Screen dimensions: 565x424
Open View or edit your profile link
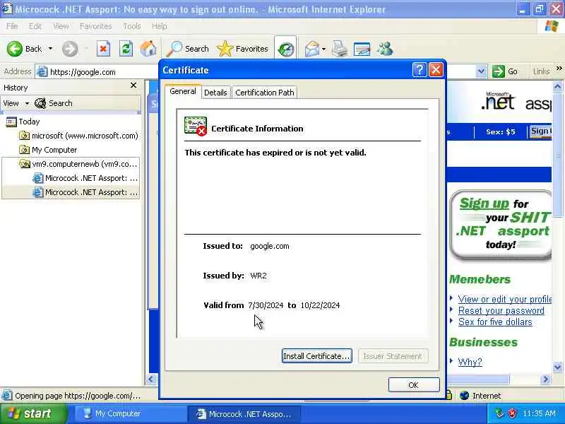click(x=505, y=299)
